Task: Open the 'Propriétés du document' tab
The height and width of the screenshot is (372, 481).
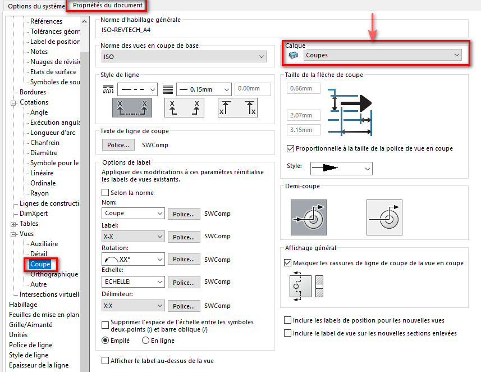Action: (x=107, y=6)
